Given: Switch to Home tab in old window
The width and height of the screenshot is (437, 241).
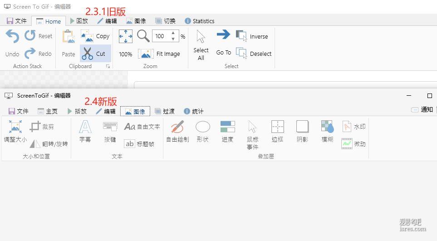Looking at the screenshot, I should [x=49, y=21].
